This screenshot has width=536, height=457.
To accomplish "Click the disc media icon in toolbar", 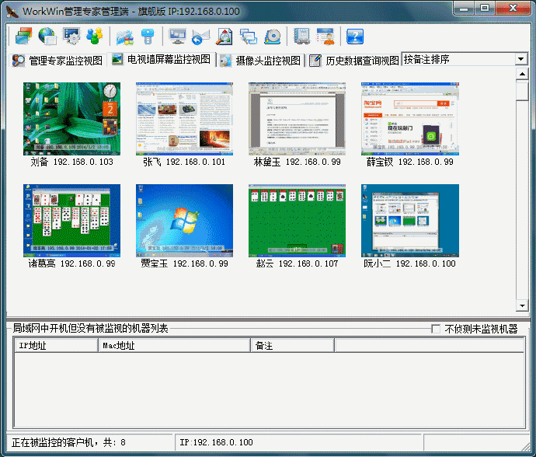I will (272, 36).
